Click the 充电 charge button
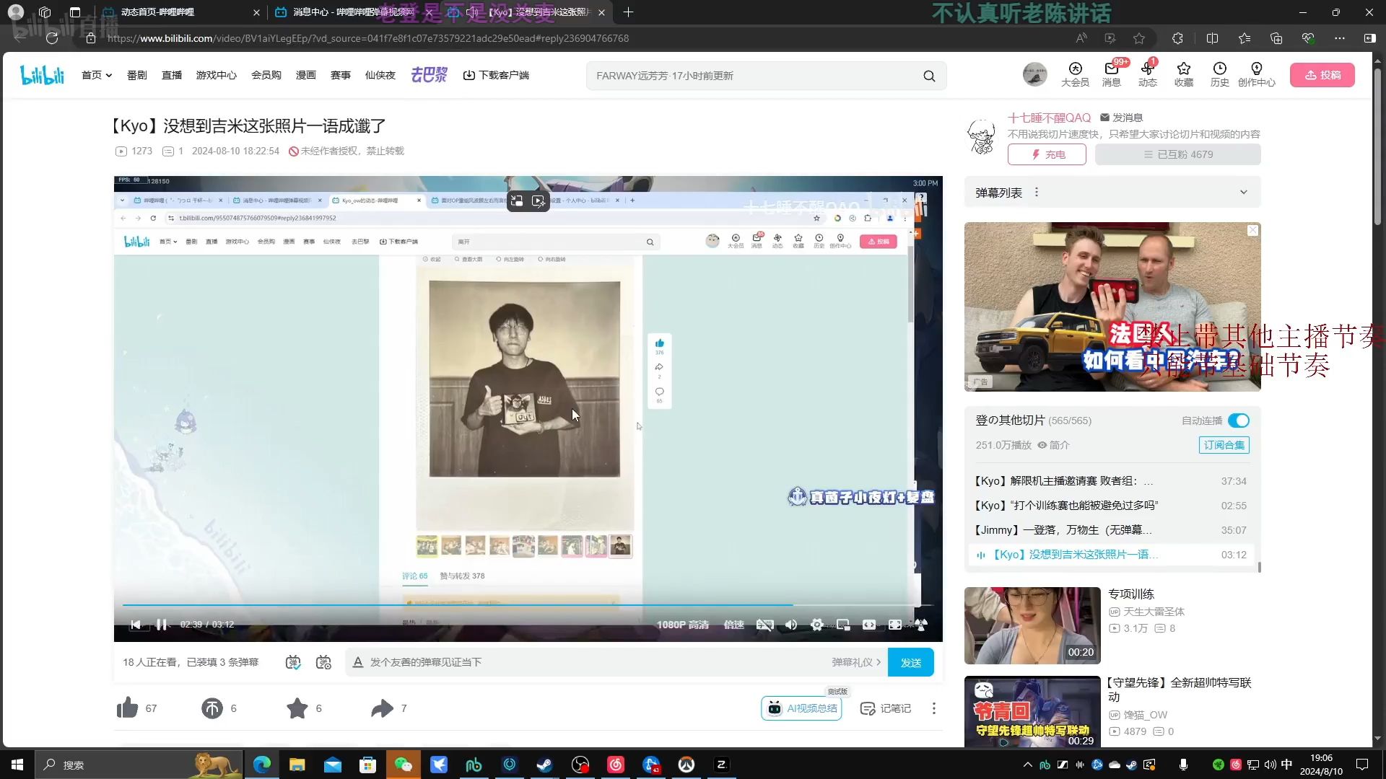1386x779 pixels. click(1047, 154)
